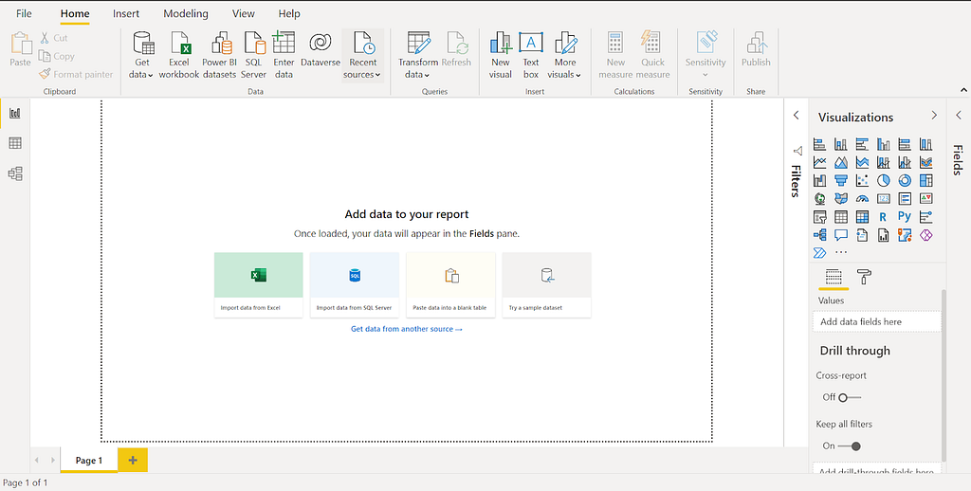Collapse the ribbon with the chevron
This screenshot has width=971, height=491.
coord(963,90)
